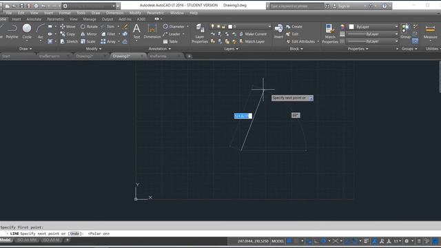Activate the Trim tool
Screen dimensions: 441x248
pyautogui.click(x=107, y=26)
